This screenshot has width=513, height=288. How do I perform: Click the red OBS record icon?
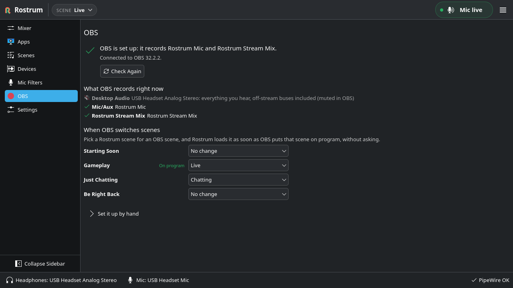11,96
